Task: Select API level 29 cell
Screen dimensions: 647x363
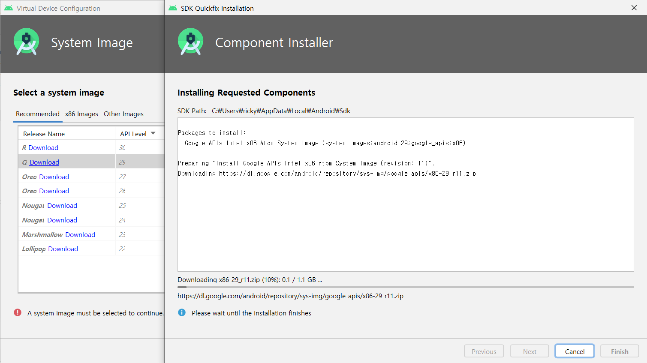Action: click(x=140, y=162)
